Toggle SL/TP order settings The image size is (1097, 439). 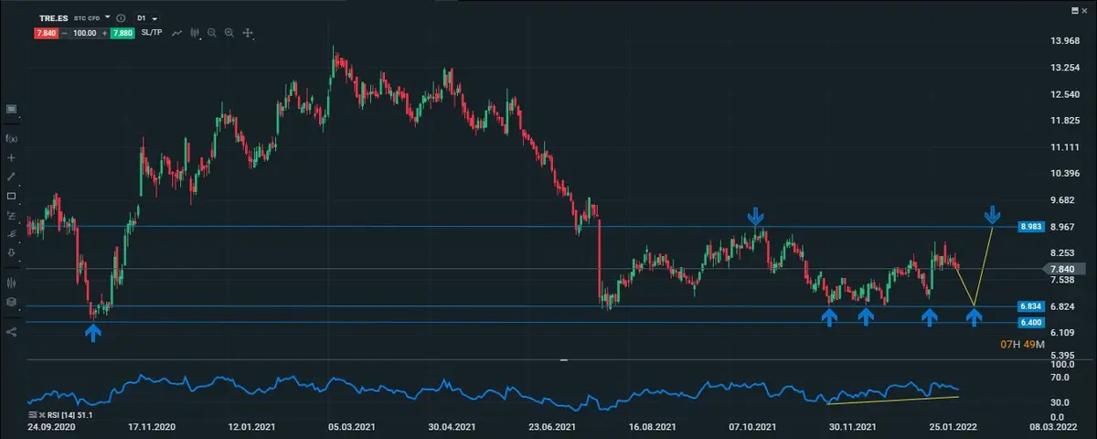pos(151,33)
